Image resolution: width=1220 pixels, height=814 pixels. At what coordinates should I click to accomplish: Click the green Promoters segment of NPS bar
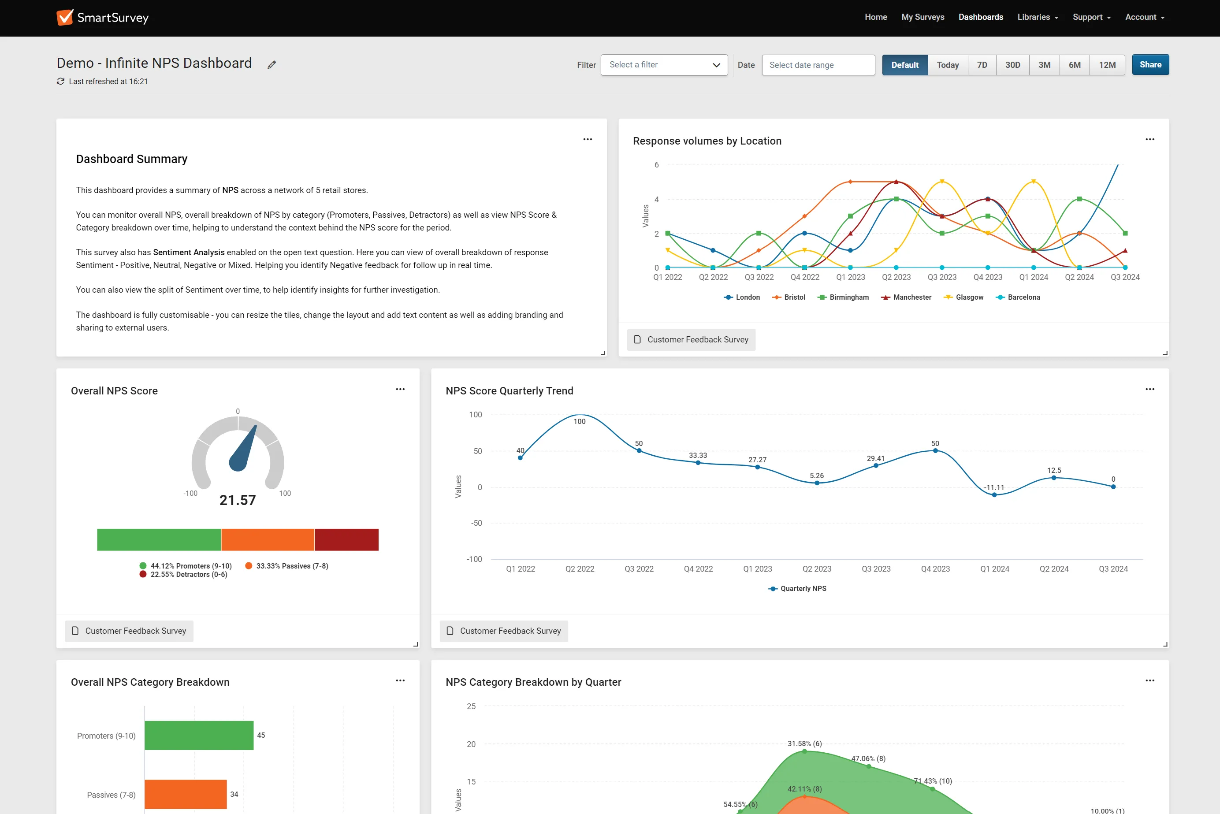[x=158, y=540]
